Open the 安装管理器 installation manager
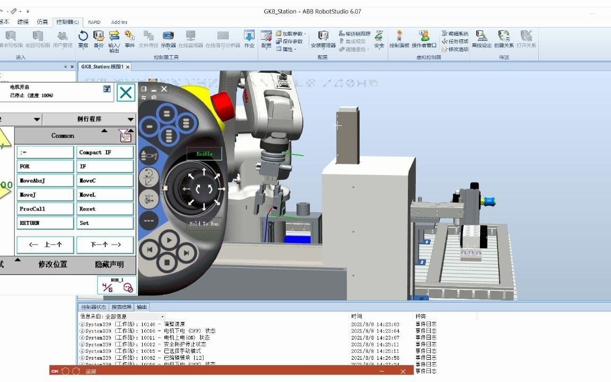 click(x=323, y=39)
